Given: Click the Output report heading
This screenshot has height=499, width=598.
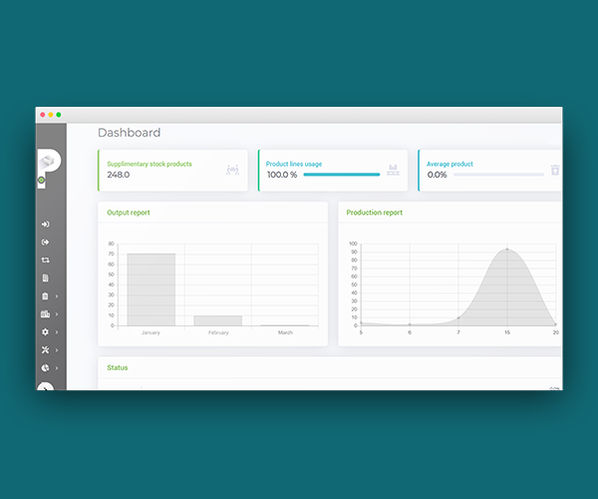Looking at the screenshot, I should pyautogui.click(x=129, y=213).
